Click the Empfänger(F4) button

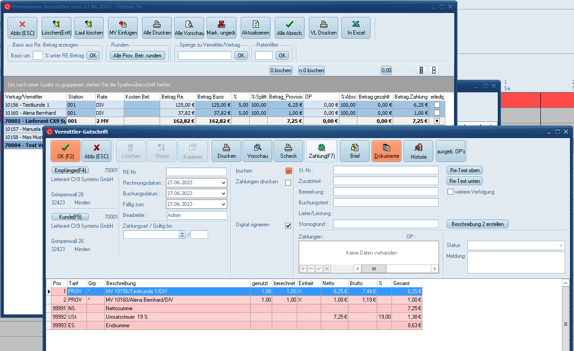pos(70,170)
